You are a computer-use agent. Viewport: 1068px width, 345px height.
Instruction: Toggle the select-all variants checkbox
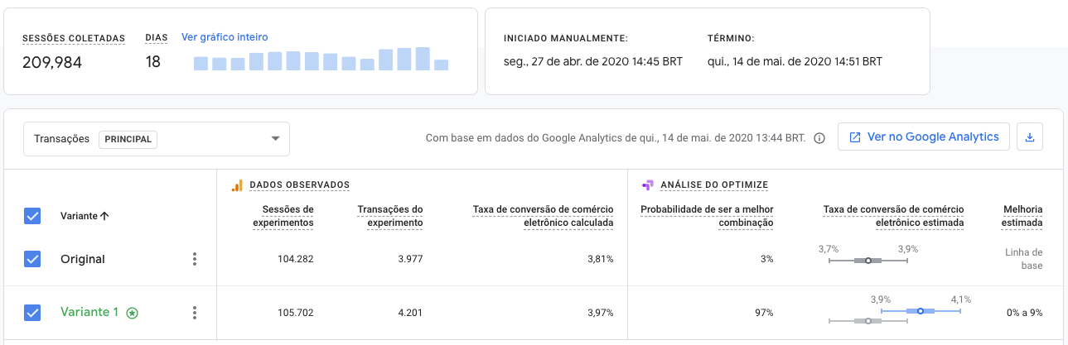coord(32,216)
